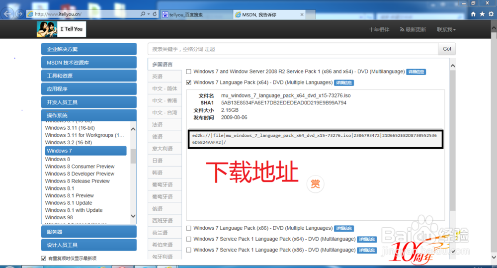The image size is (497, 268).
Task: Click the browser forward arrow button
Action: point(20,14)
